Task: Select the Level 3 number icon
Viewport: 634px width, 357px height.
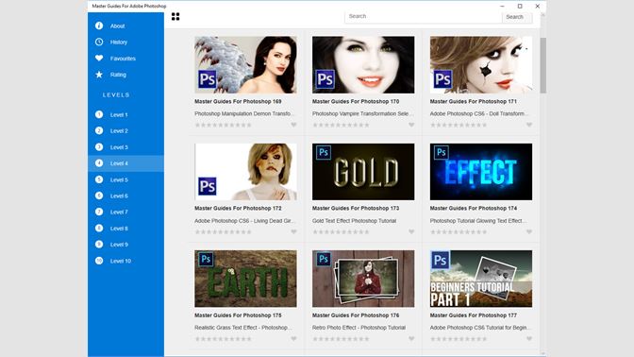Action: [x=99, y=147]
